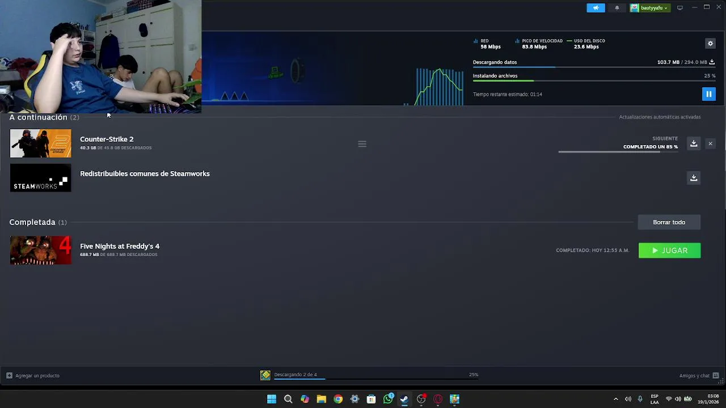Click the PICO DE VELOCIDAD 83.8 Mbps stat
This screenshot has height=408, width=726.
click(x=539, y=44)
